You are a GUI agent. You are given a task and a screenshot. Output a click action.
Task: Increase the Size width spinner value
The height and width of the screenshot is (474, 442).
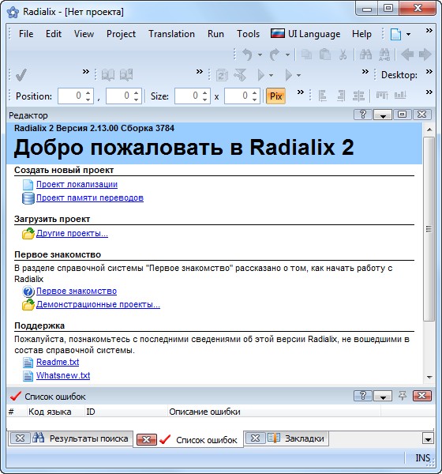(204, 92)
